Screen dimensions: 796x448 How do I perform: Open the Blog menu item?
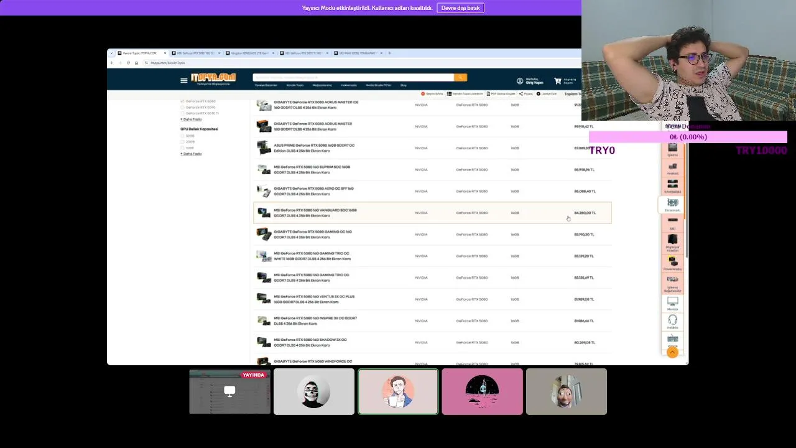click(403, 85)
